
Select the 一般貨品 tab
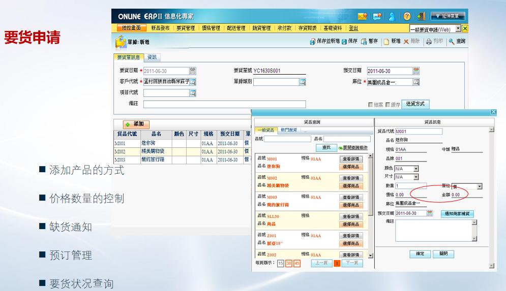[266, 130]
